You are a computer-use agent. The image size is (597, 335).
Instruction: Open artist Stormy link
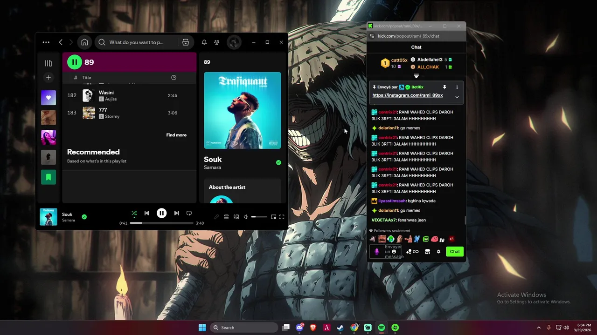tap(112, 116)
